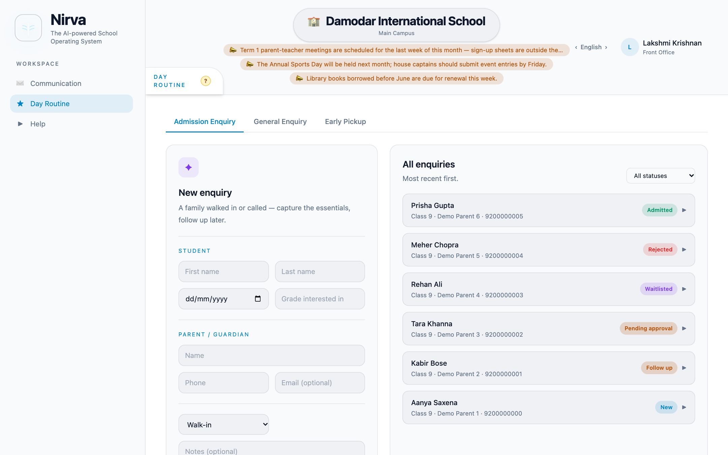Viewport: 728px width, 455px height.
Task: Expand Aanya Saxena enquiry row arrow
Action: coord(684,407)
